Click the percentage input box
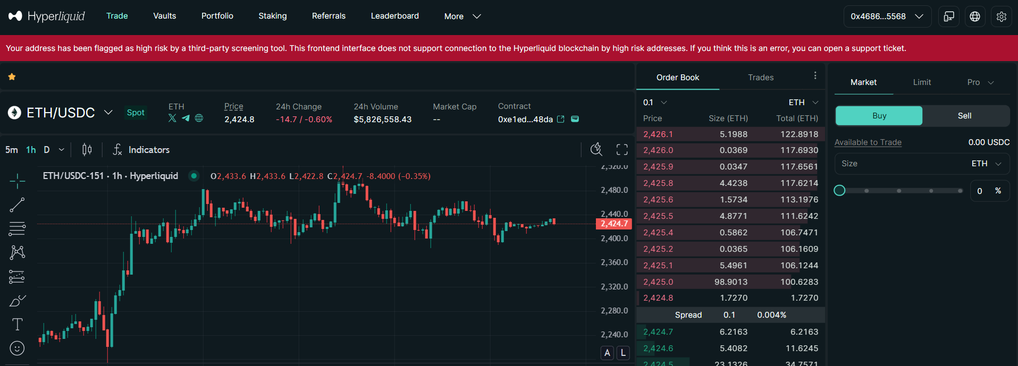This screenshot has height=366, width=1018. coord(990,191)
